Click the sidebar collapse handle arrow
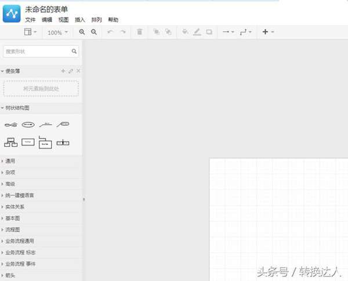348x281 pixels. tap(84, 199)
